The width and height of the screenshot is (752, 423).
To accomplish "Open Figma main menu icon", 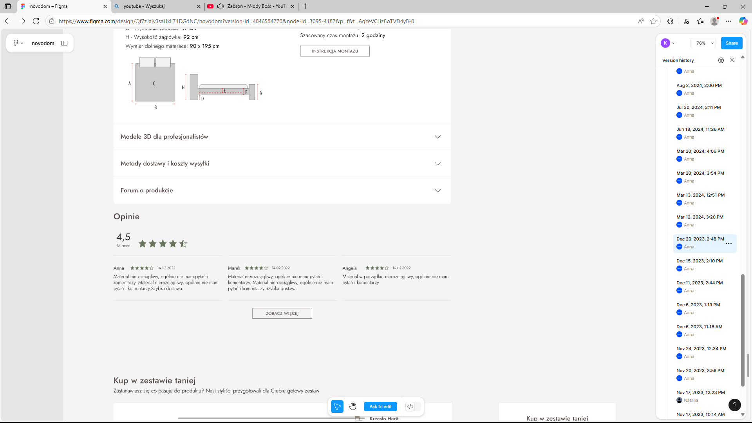I will pos(18,43).
